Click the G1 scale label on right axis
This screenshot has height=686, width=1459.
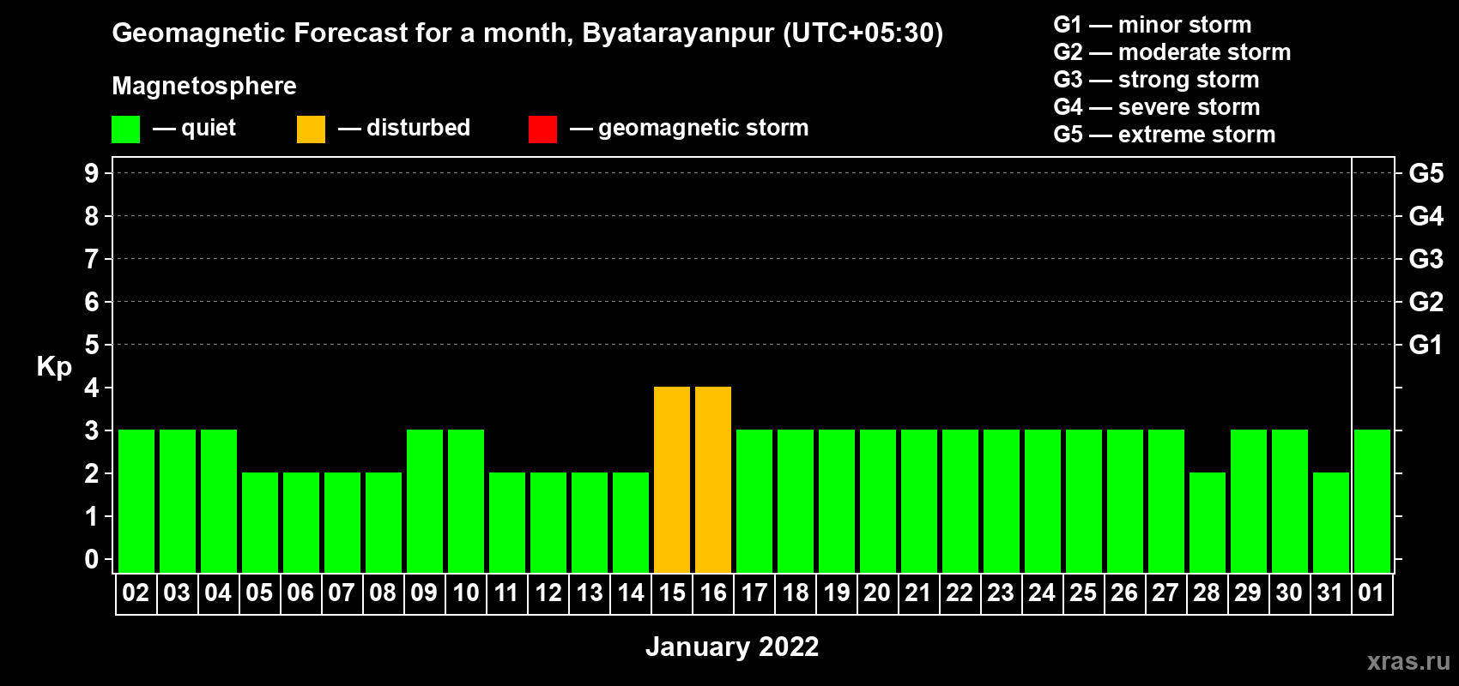point(1426,345)
